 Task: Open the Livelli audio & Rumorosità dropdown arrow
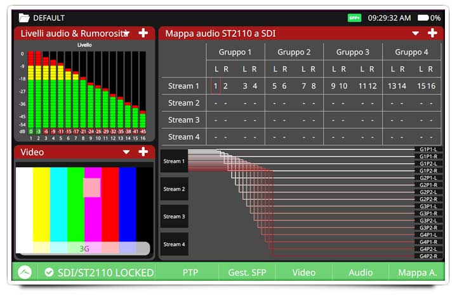click(x=126, y=33)
